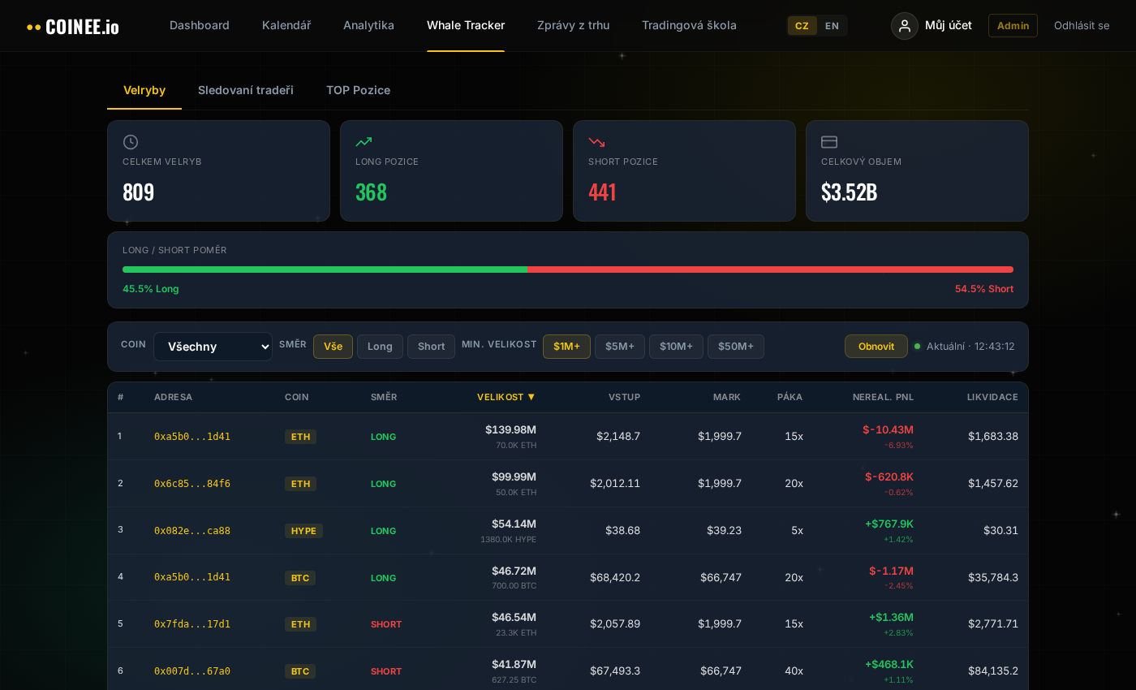Switch language to EN
The image size is (1136, 690).
tap(832, 25)
